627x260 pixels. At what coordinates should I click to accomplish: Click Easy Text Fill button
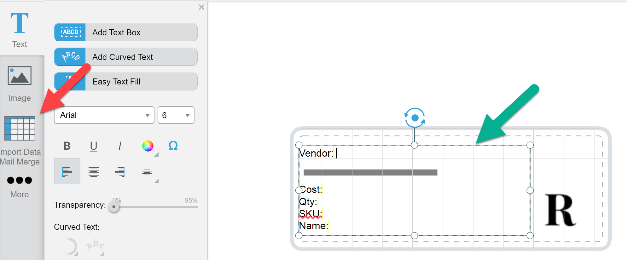[x=126, y=81]
